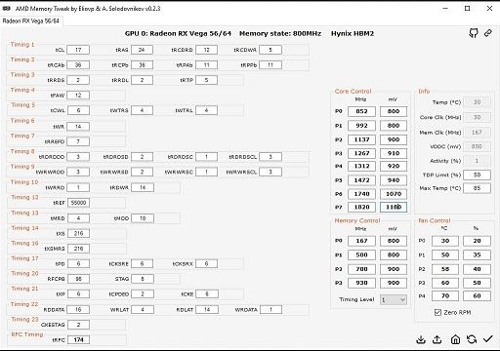Toggle the Zero RPM checkbox
500x351 pixels.
(437, 312)
